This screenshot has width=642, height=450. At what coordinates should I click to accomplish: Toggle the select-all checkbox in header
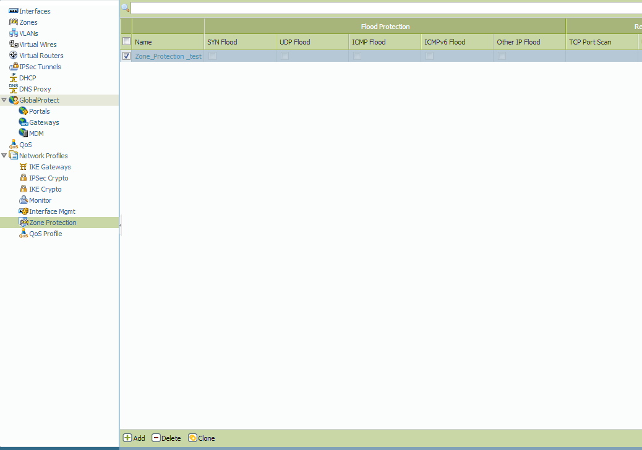[x=127, y=41]
